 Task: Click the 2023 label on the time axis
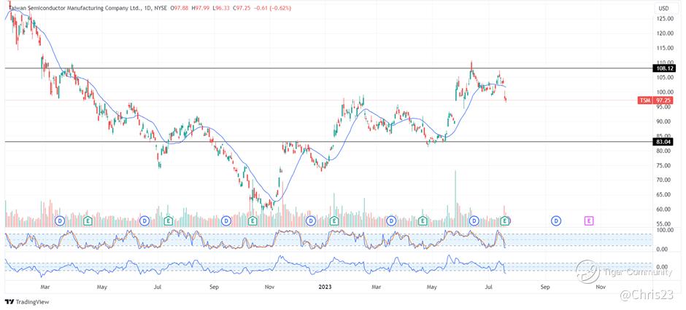tap(325, 287)
